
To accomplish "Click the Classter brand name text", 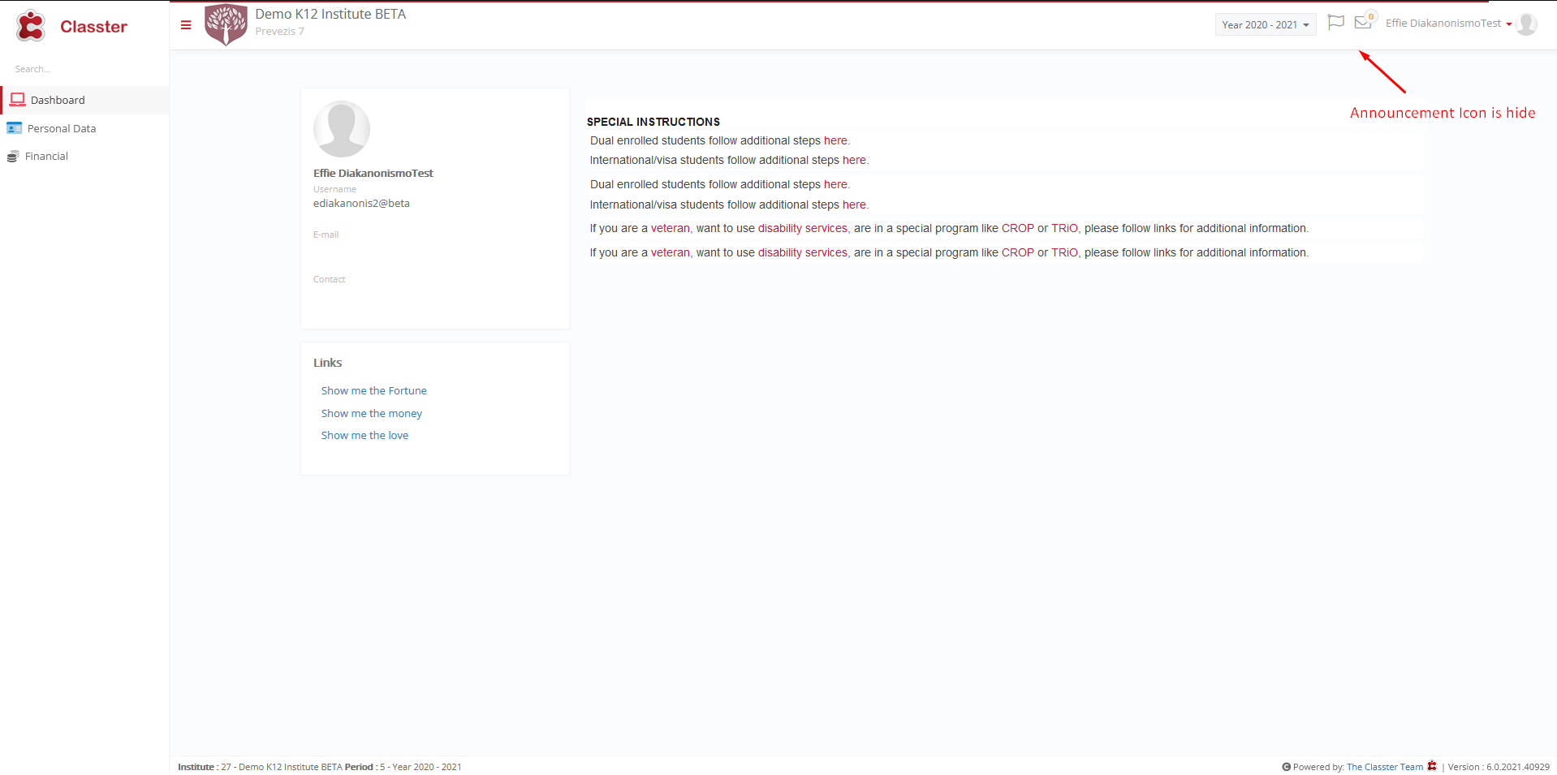I will coord(93,27).
